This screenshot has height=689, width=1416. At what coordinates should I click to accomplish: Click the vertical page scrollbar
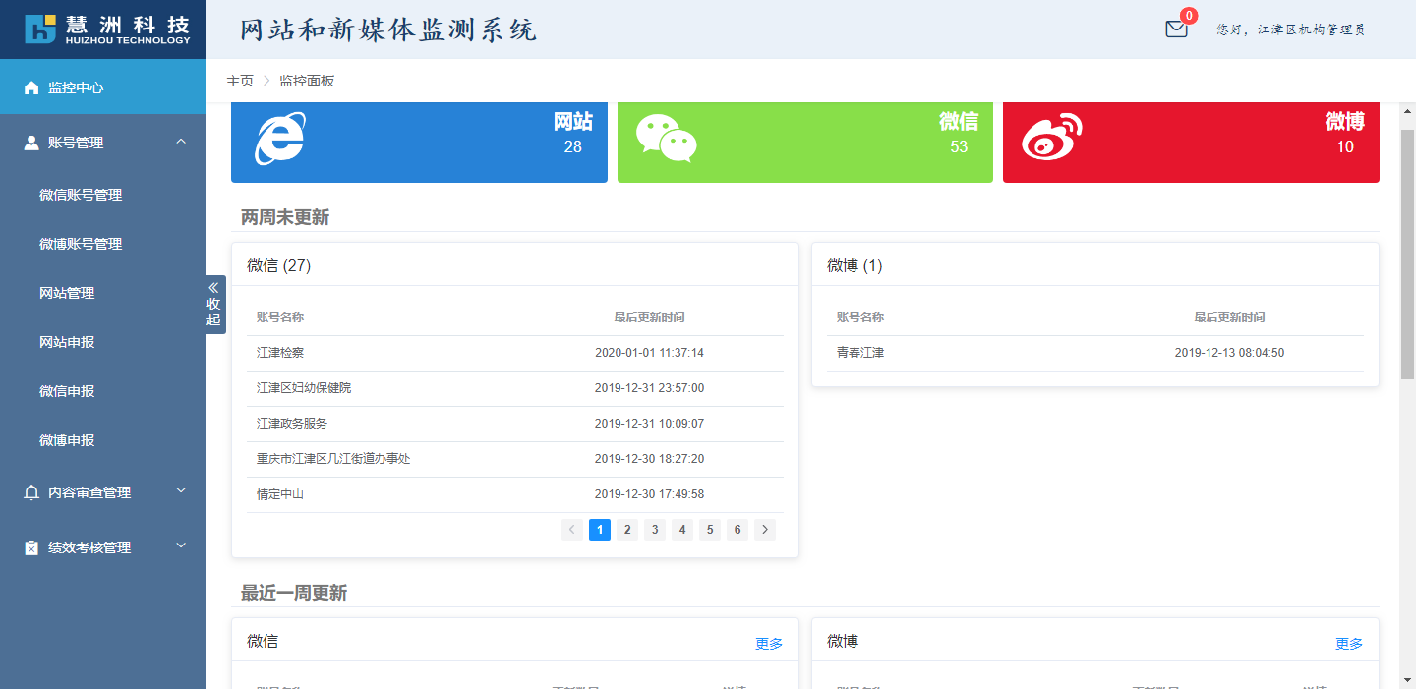(x=1407, y=256)
